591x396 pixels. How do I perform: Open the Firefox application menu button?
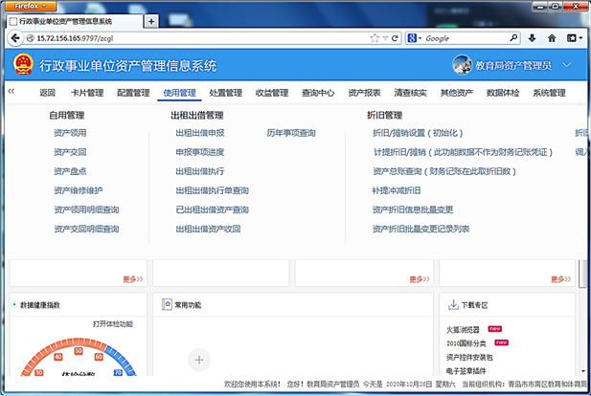31,6
